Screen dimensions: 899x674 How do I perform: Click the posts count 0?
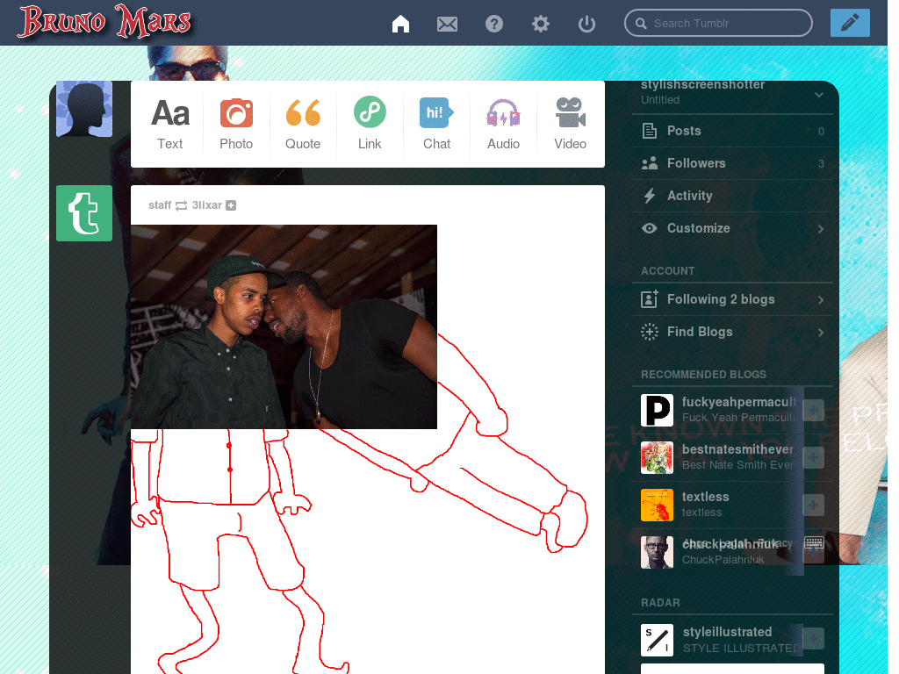821,132
